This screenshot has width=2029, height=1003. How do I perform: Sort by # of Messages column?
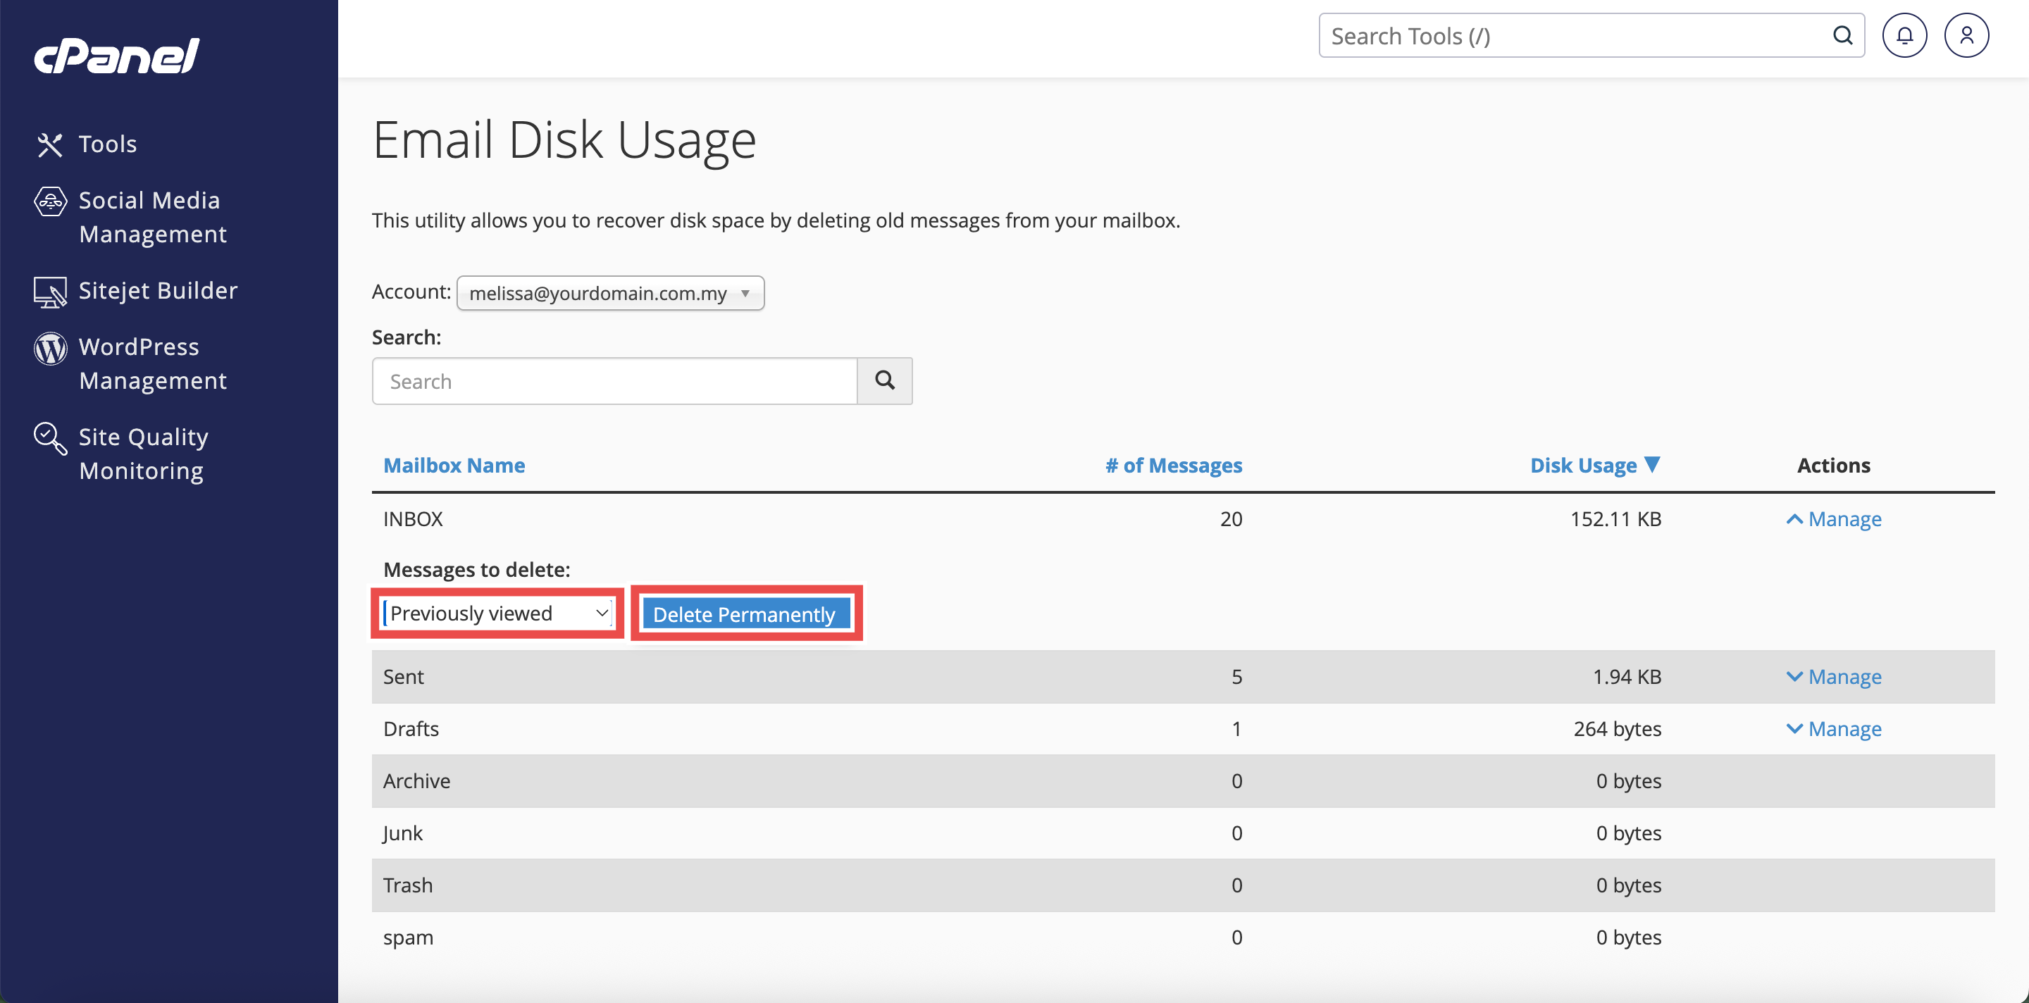click(x=1173, y=466)
